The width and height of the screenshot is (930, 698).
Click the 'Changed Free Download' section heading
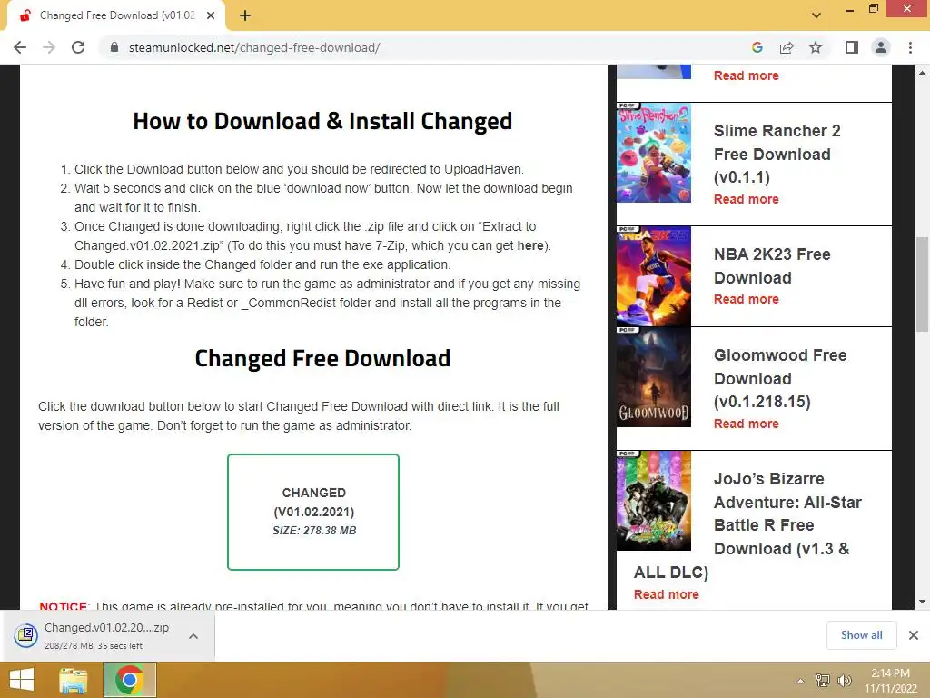(322, 358)
